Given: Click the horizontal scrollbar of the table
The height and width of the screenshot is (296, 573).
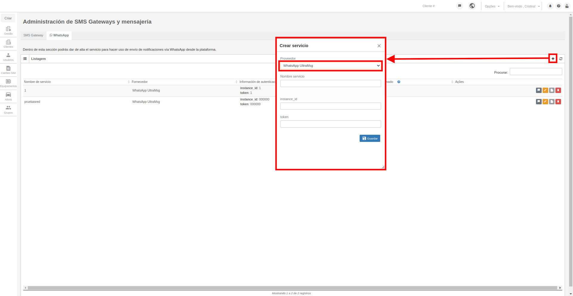Looking at the screenshot, I should (x=292, y=288).
